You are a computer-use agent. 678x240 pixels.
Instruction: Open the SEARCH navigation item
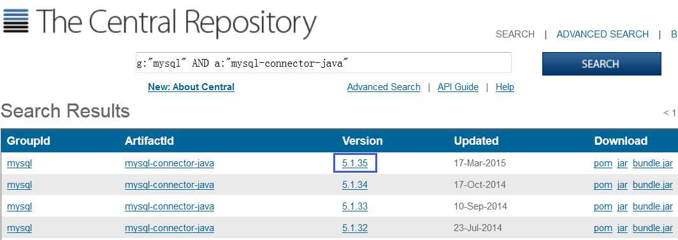pyautogui.click(x=515, y=34)
